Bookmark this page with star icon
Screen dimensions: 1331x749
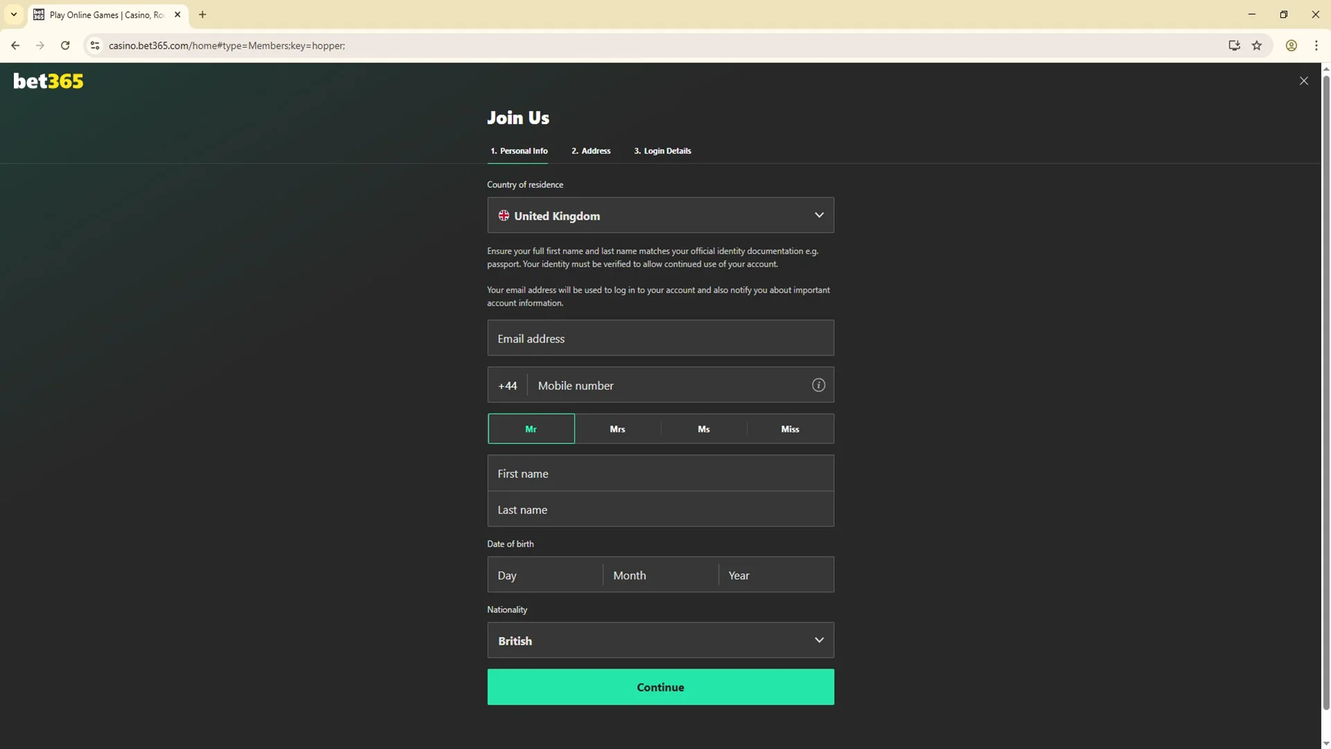coord(1257,46)
